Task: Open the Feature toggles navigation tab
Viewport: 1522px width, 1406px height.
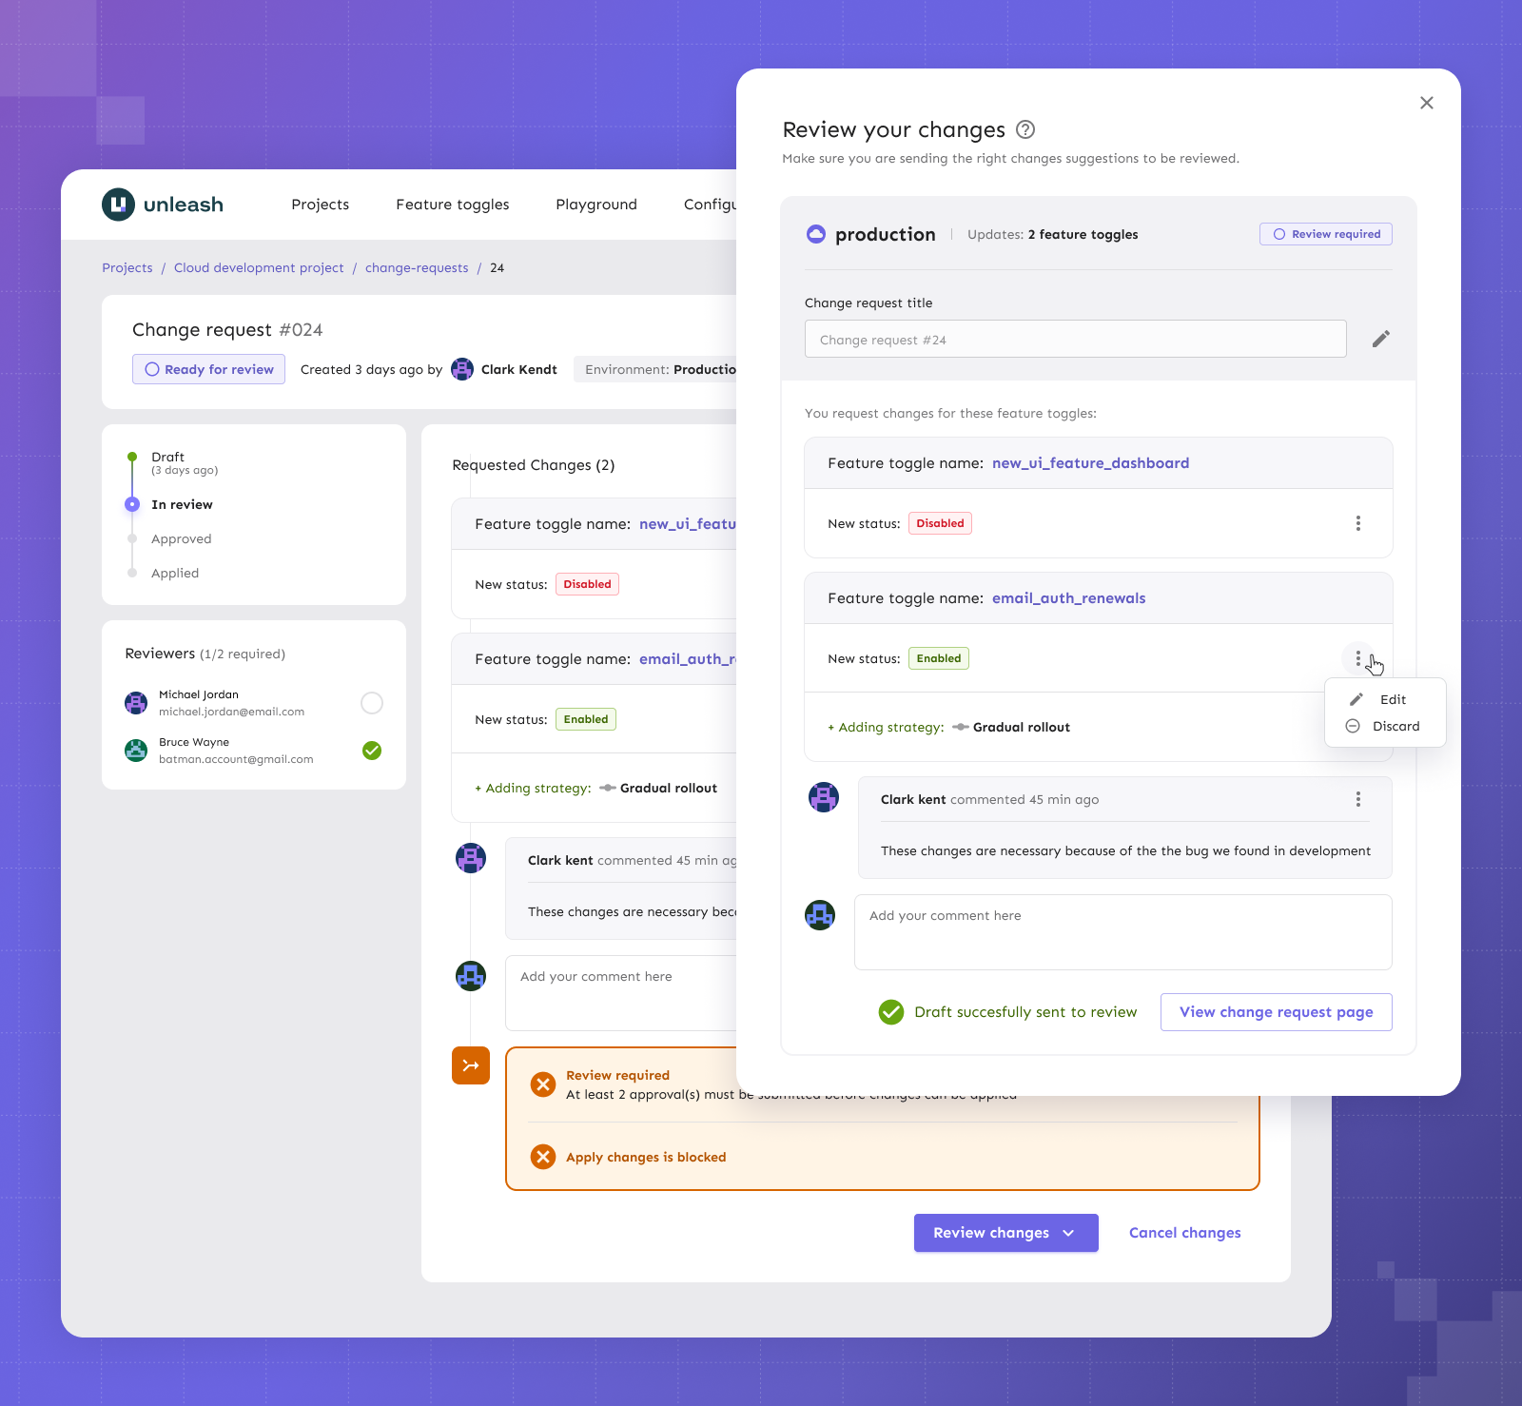Action: pos(453,205)
